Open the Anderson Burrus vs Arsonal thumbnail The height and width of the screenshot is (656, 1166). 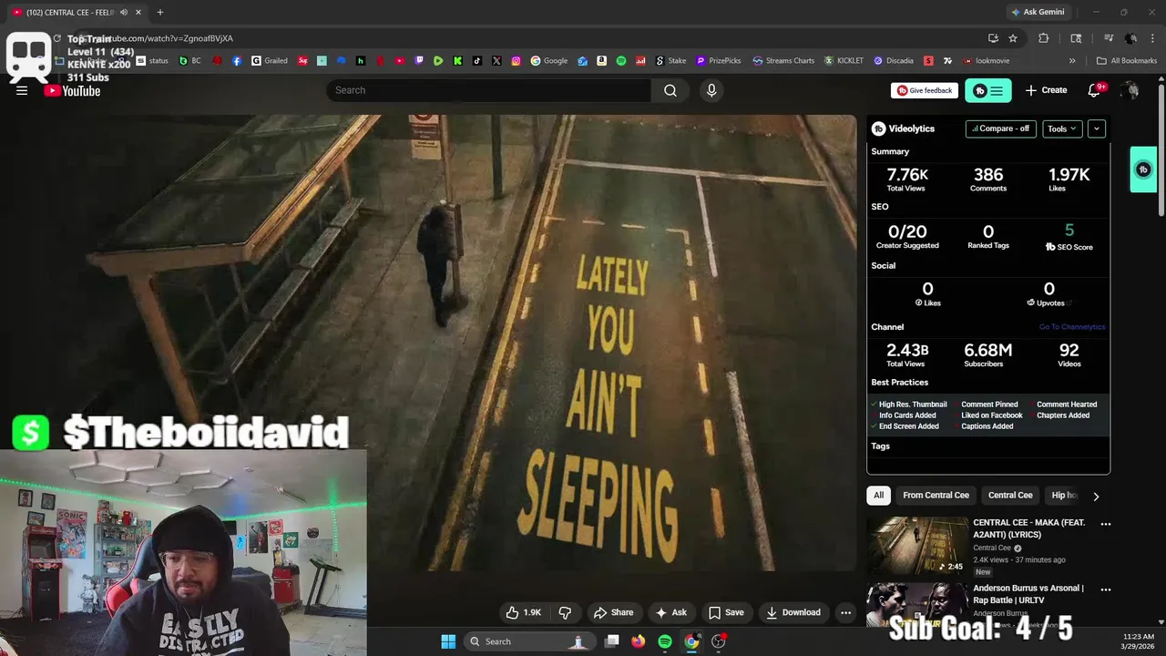[x=917, y=605]
